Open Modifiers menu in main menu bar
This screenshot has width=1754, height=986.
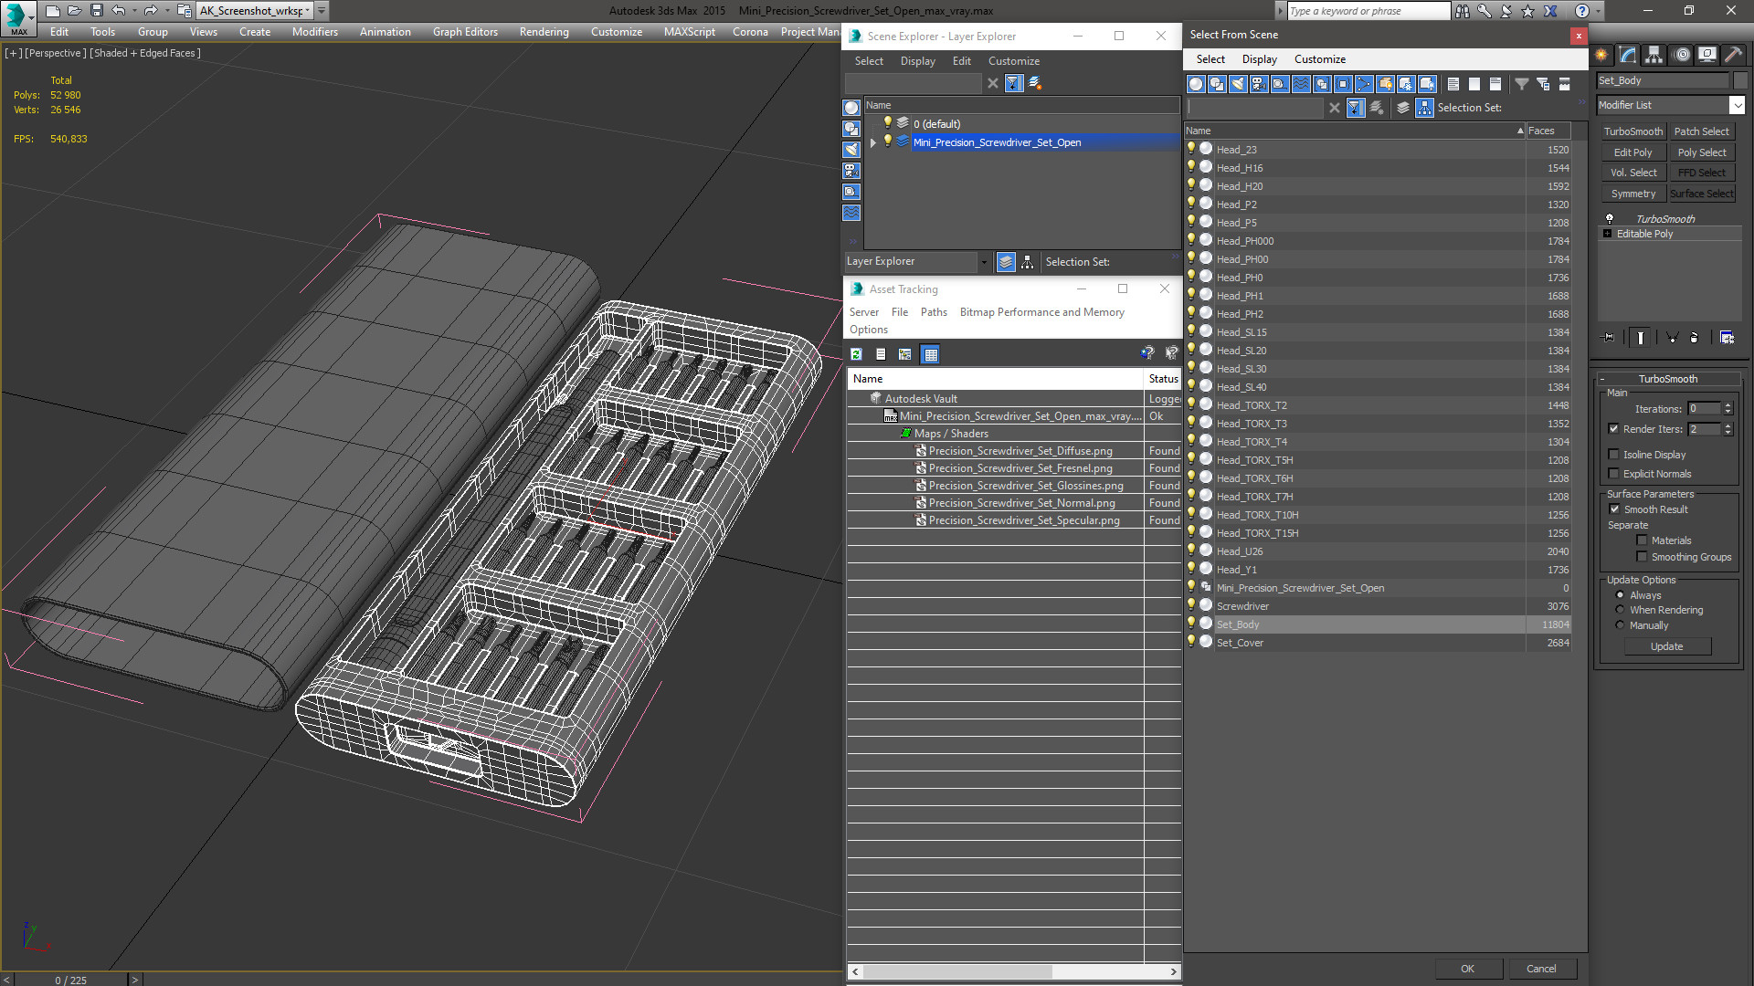click(315, 32)
